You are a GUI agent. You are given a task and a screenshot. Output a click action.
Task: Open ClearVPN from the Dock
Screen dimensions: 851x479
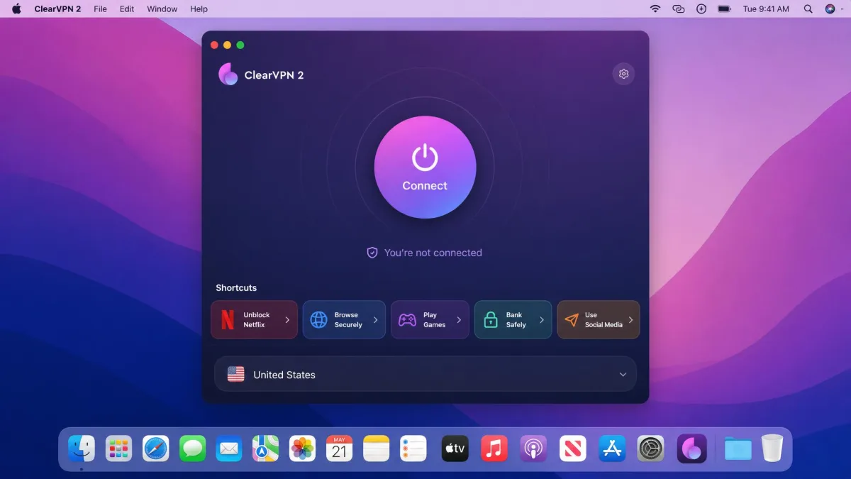click(x=691, y=448)
